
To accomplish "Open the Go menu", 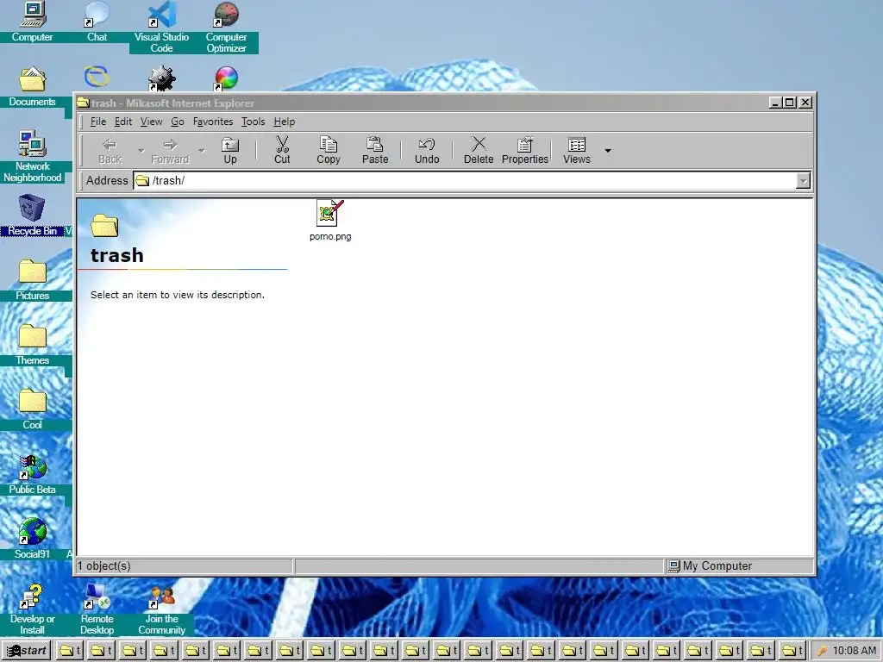I will point(178,122).
